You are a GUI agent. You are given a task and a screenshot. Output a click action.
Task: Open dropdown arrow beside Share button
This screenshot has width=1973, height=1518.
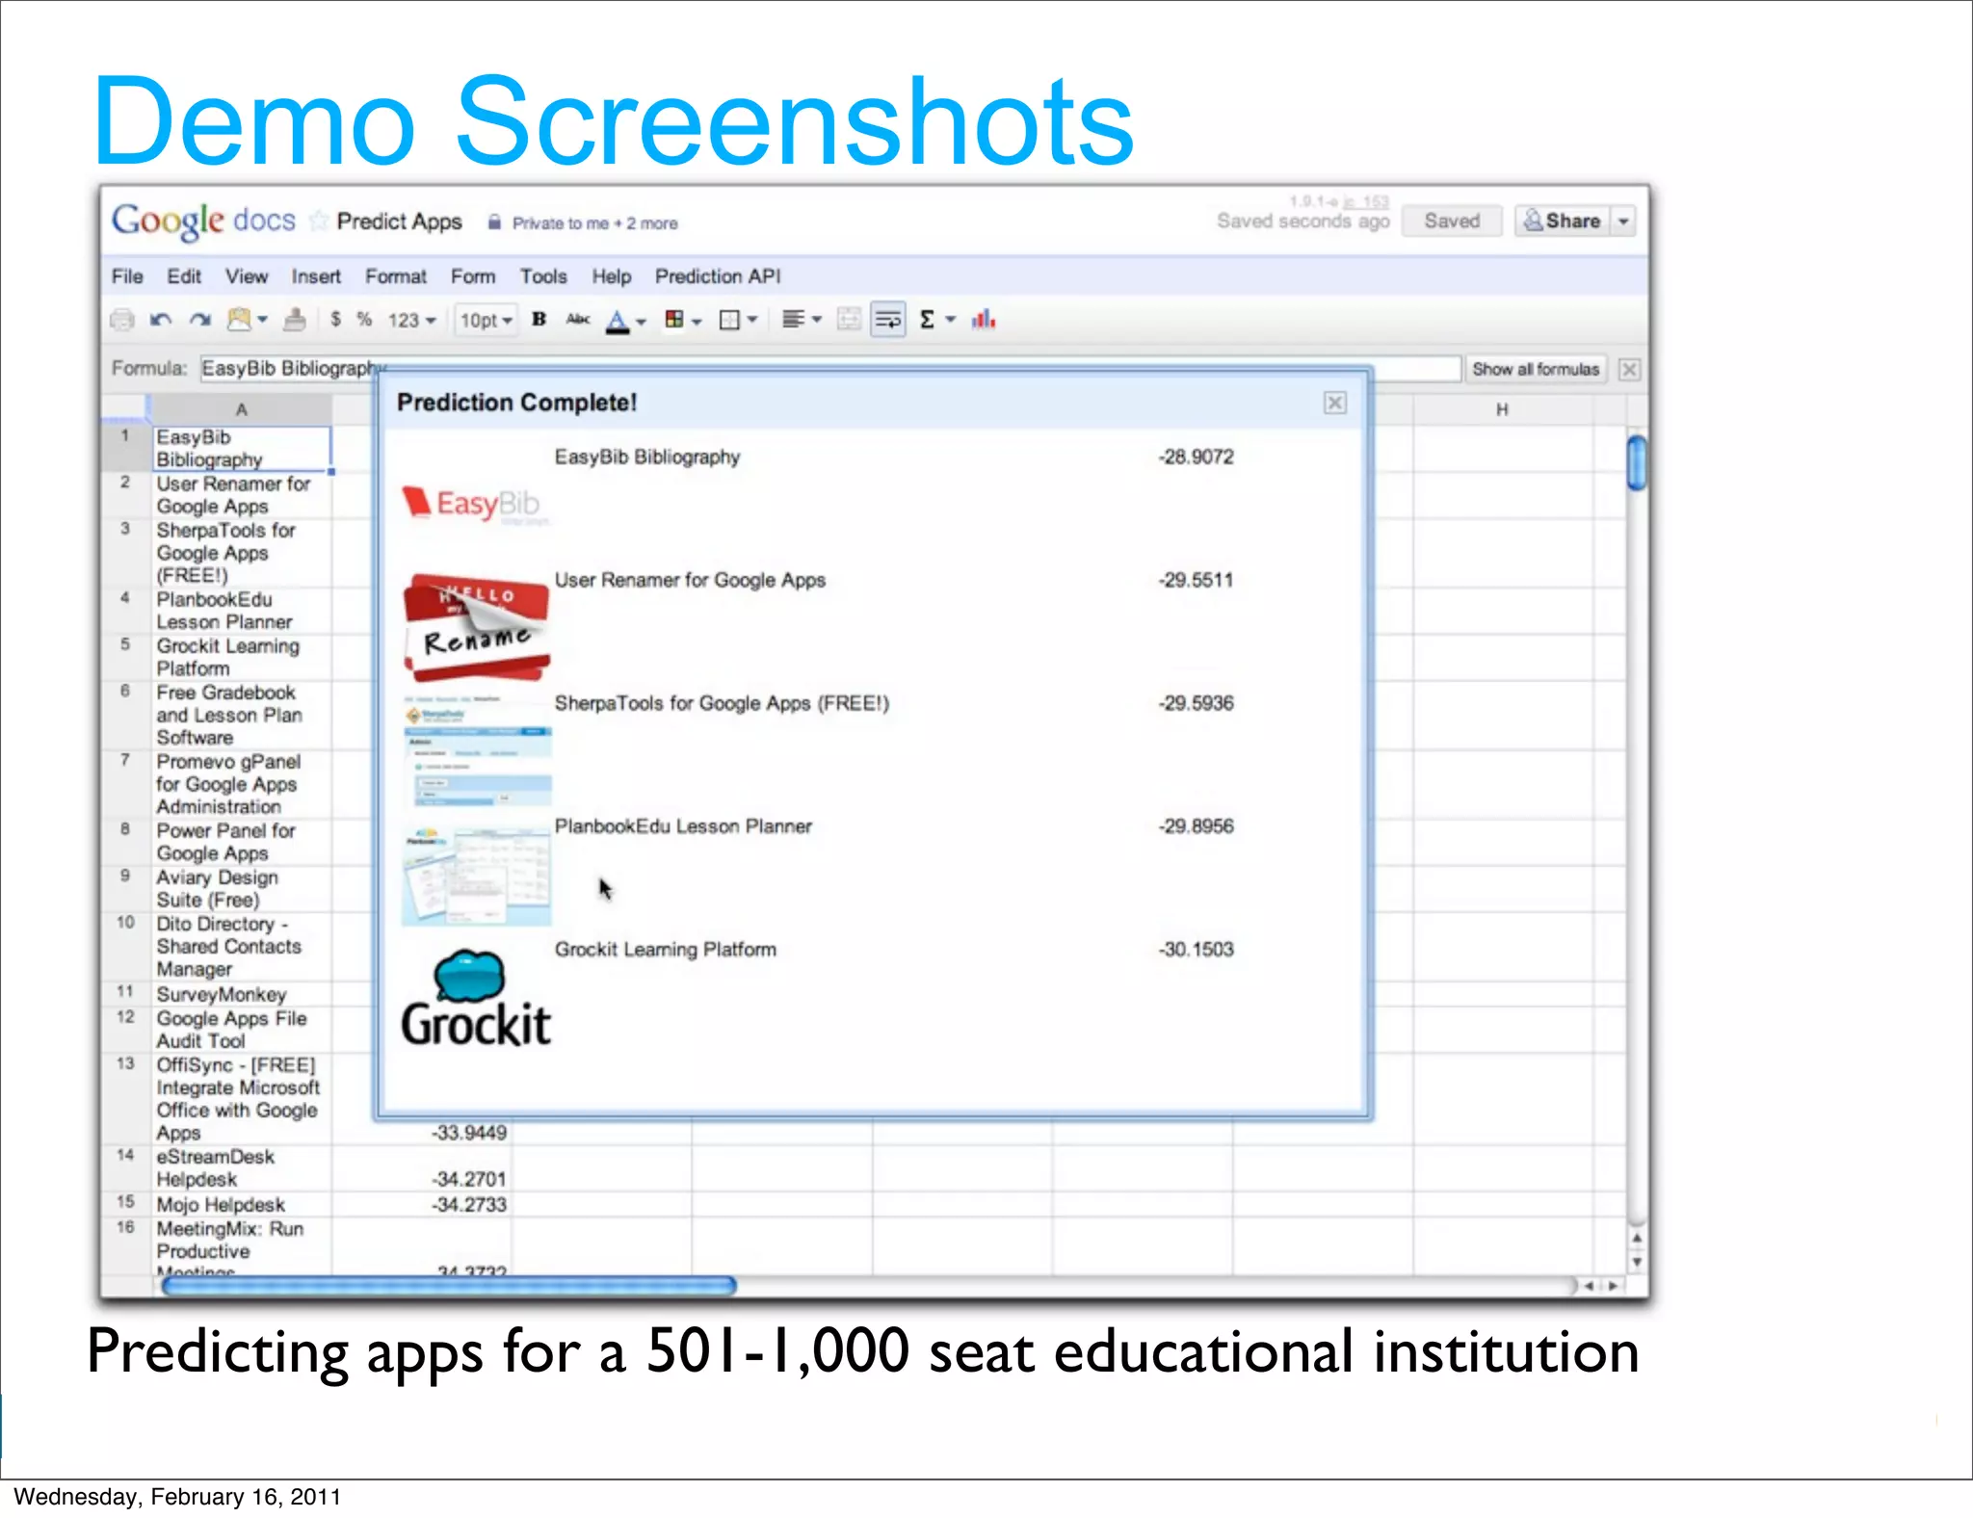[1623, 222]
